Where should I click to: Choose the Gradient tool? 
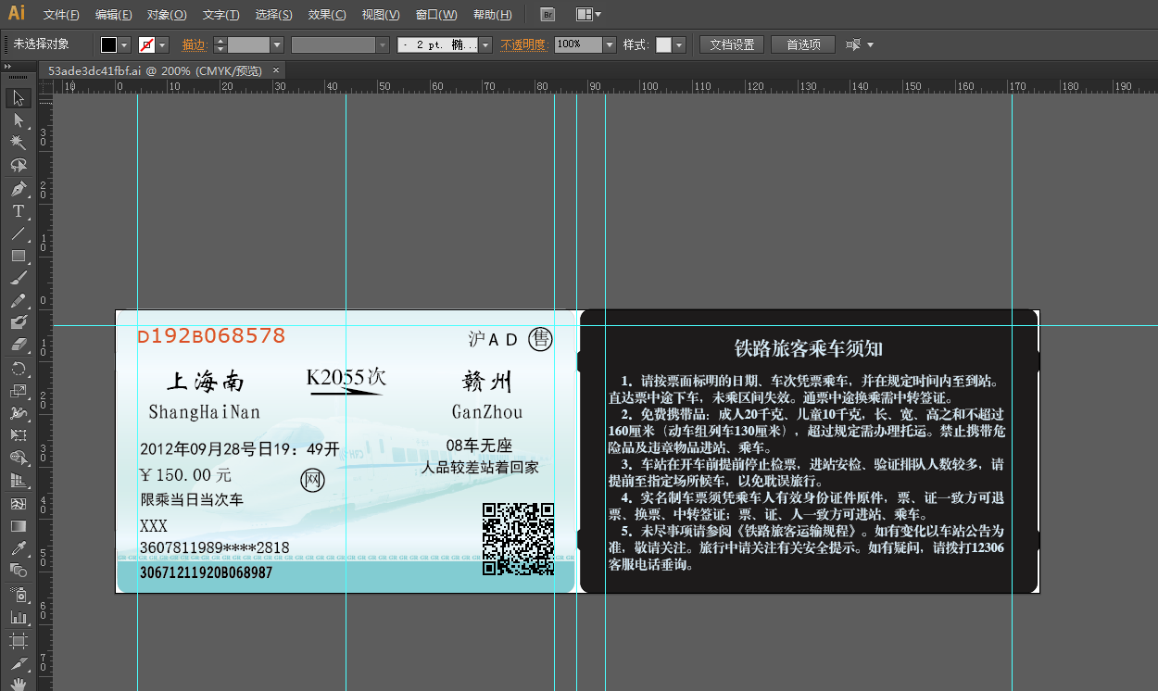pyautogui.click(x=18, y=525)
